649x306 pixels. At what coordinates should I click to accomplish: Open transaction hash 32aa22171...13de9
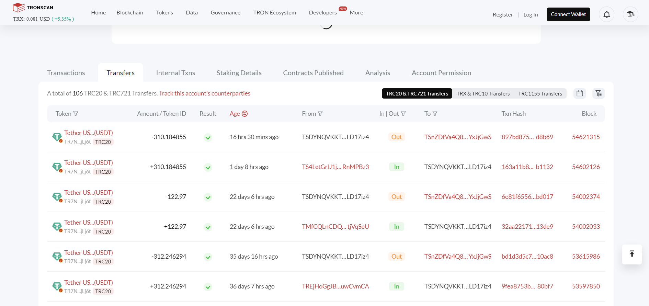[527, 227]
